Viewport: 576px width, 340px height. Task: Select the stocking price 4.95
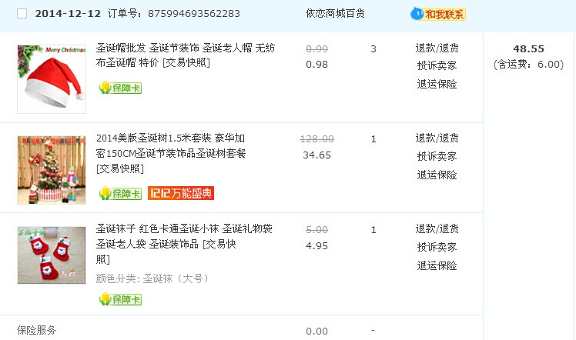[x=316, y=245]
